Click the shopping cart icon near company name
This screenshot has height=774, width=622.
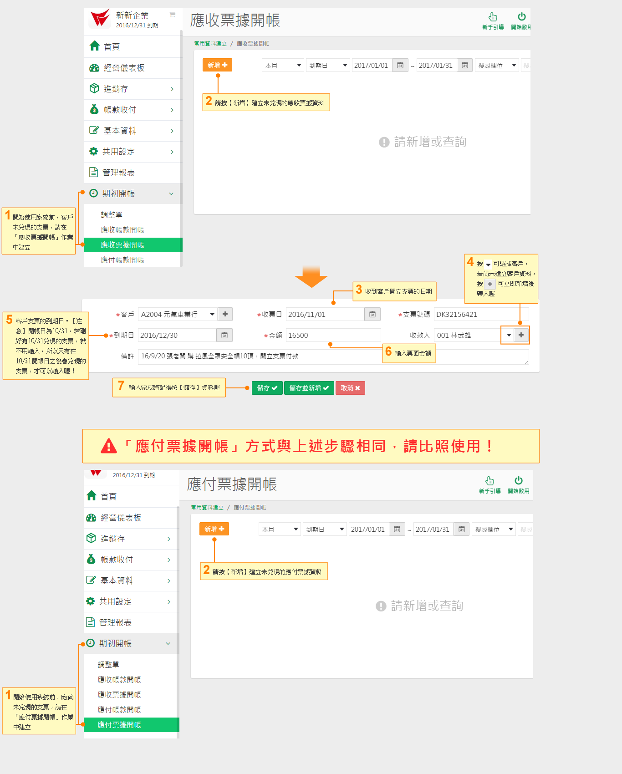pos(172,15)
